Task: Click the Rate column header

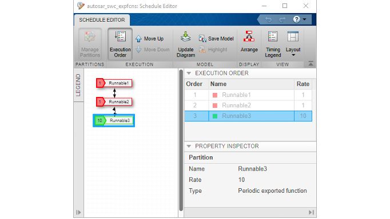Action: pyautogui.click(x=303, y=84)
